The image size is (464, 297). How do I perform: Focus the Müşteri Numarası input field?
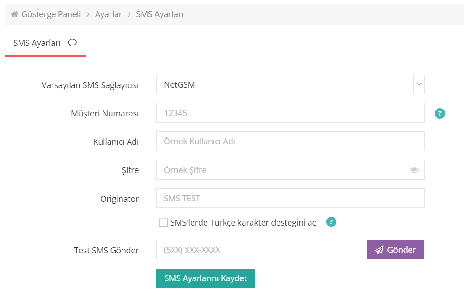pyautogui.click(x=290, y=113)
